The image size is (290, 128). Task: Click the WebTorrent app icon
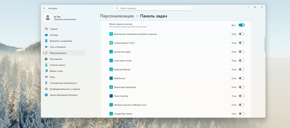[111, 78]
